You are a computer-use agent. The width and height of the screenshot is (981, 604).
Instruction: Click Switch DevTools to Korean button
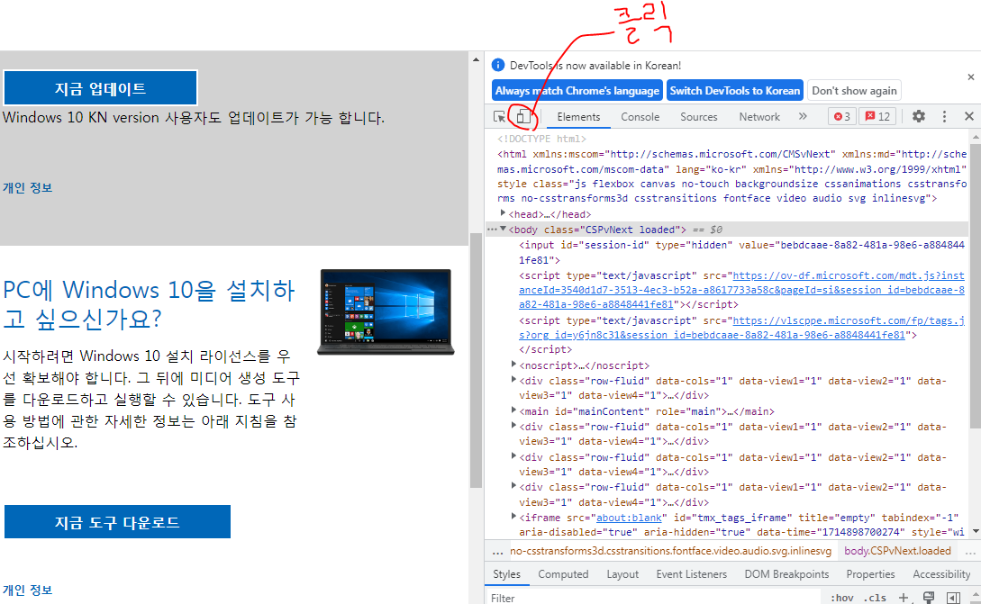coord(734,91)
